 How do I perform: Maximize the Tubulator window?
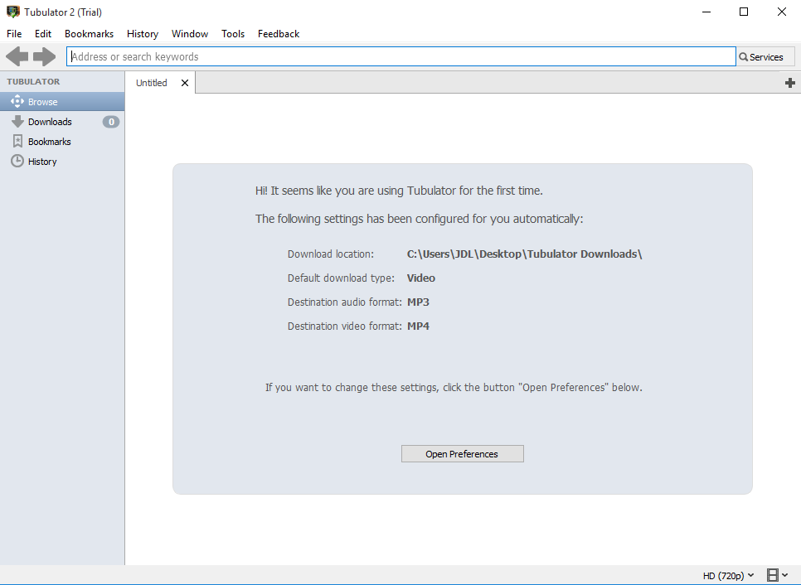tap(744, 12)
